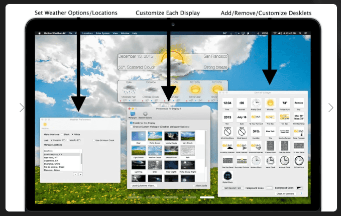Select the Modern Clock desklet
Viewport: 341px width, 216px height.
pos(256,161)
